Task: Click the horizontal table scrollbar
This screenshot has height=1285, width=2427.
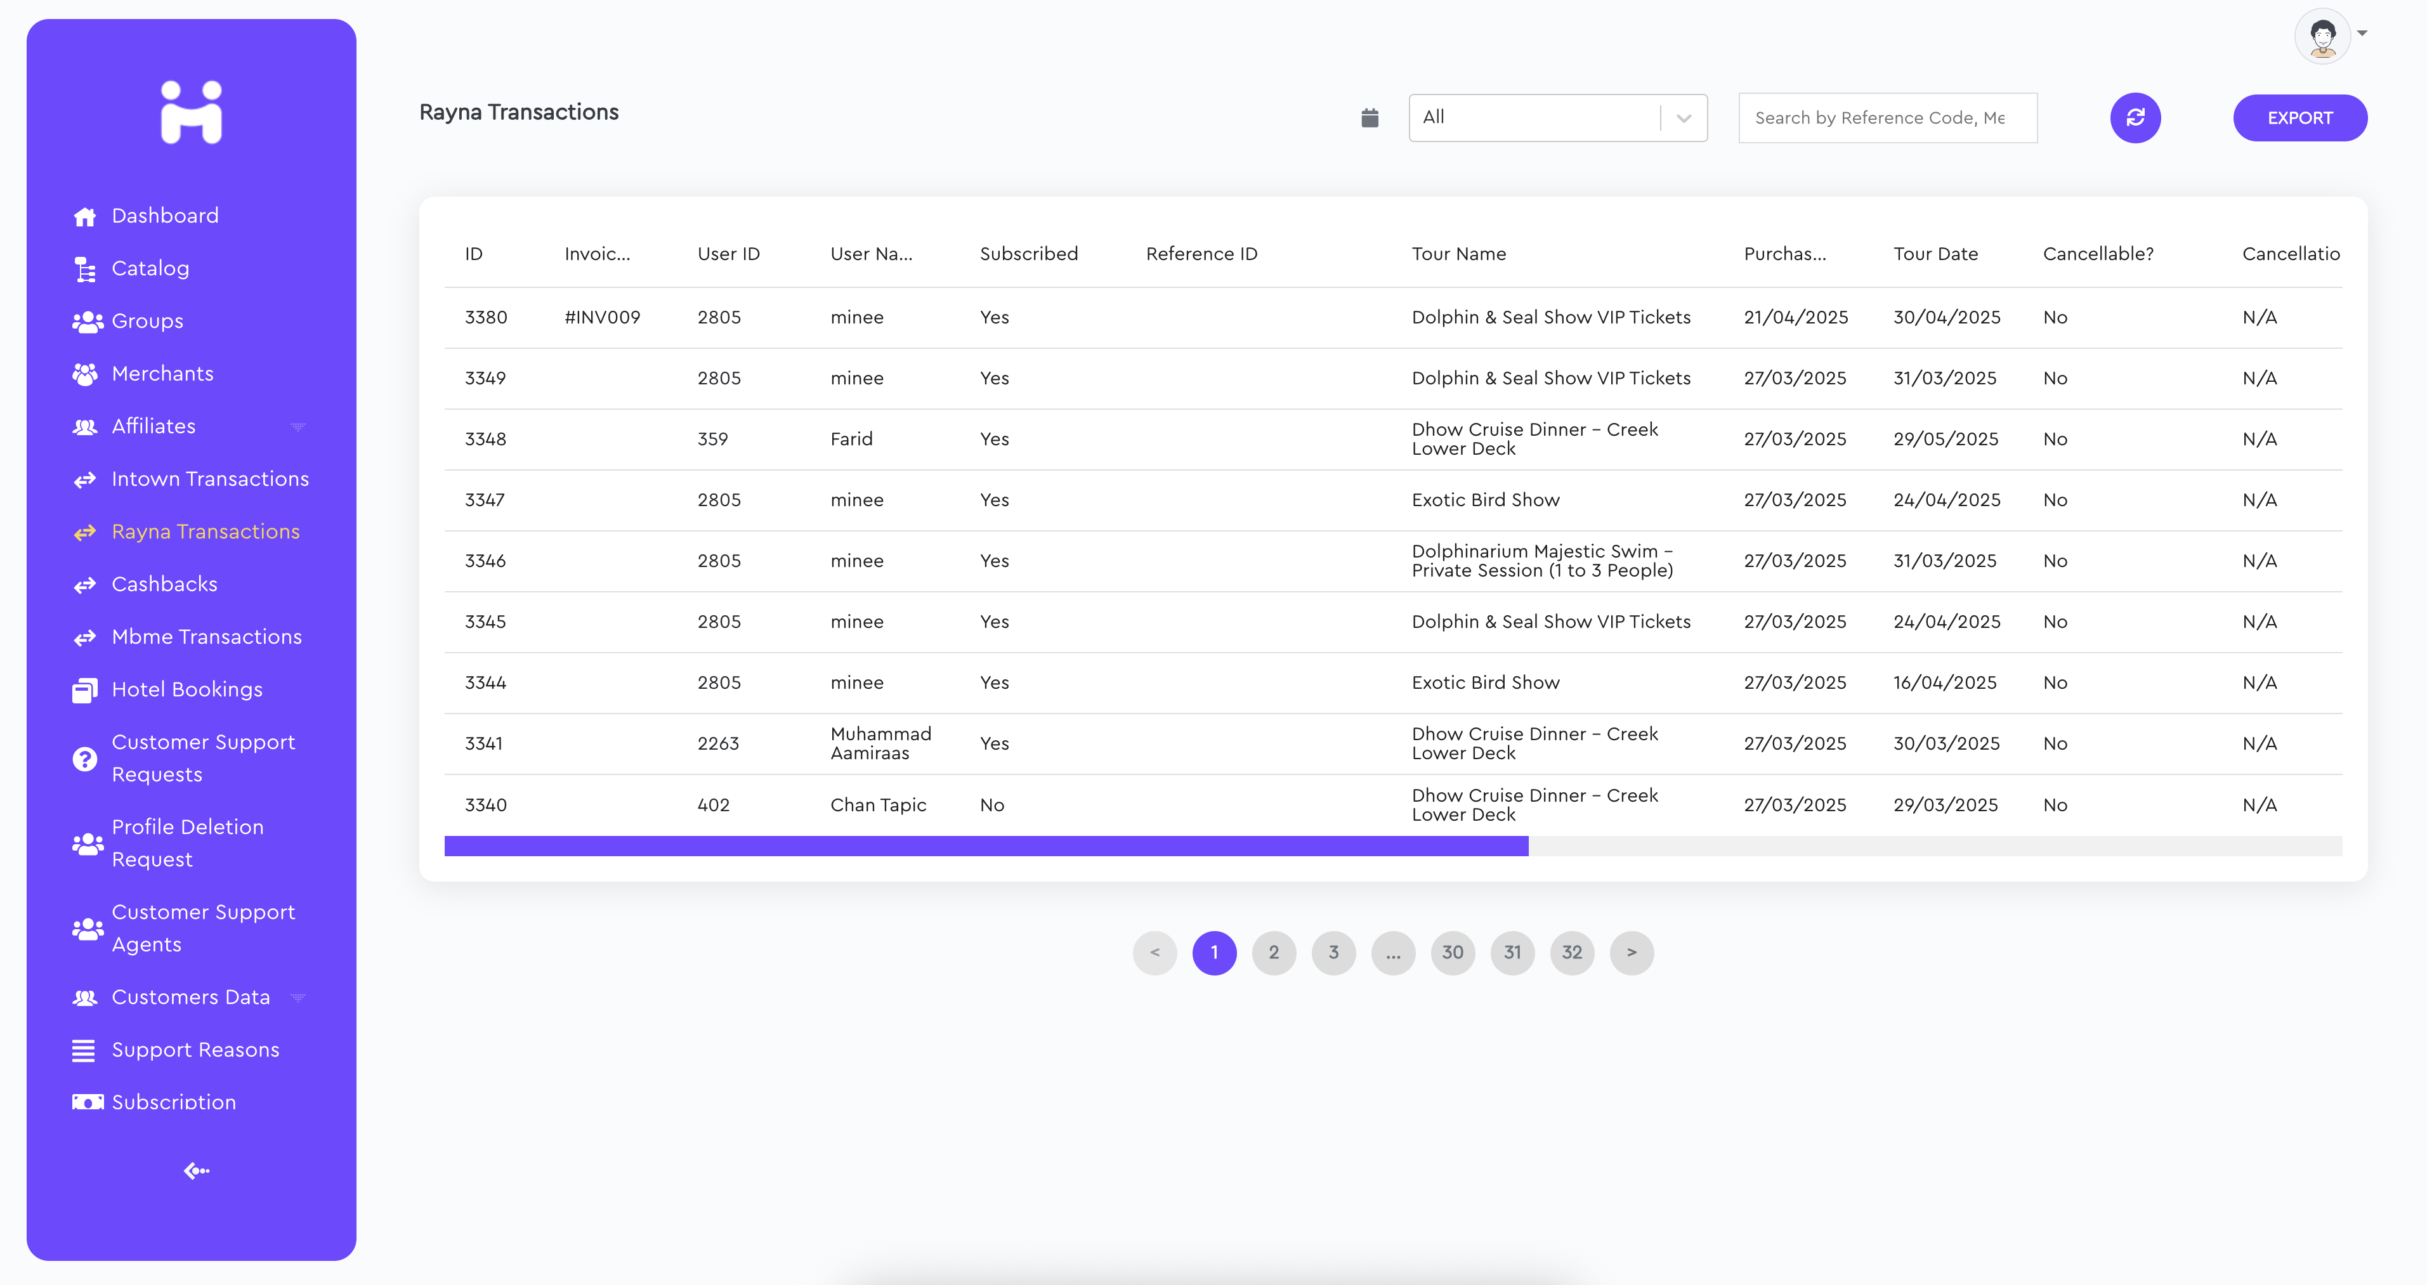Action: click(x=986, y=846)
